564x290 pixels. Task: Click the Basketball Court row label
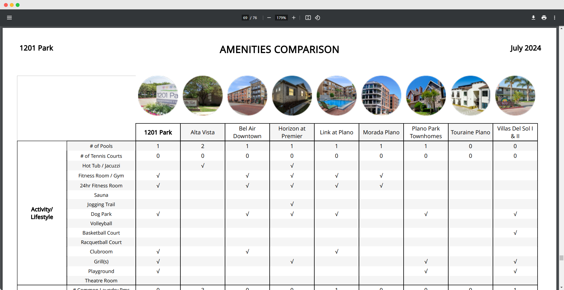(x=101, y=233)
